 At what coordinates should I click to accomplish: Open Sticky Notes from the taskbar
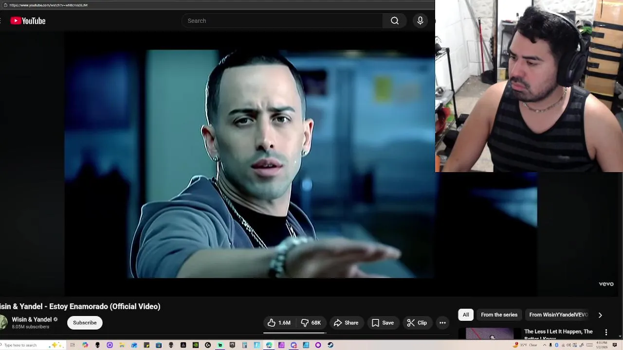click(147, 345)
